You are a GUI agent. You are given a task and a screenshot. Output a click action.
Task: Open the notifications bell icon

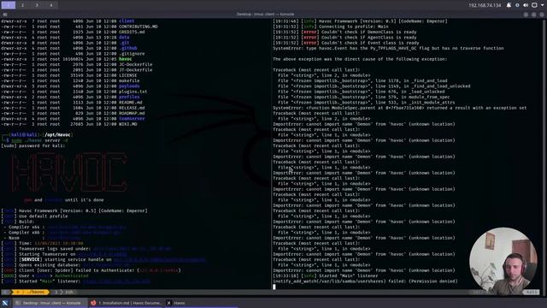click(509, 5)
